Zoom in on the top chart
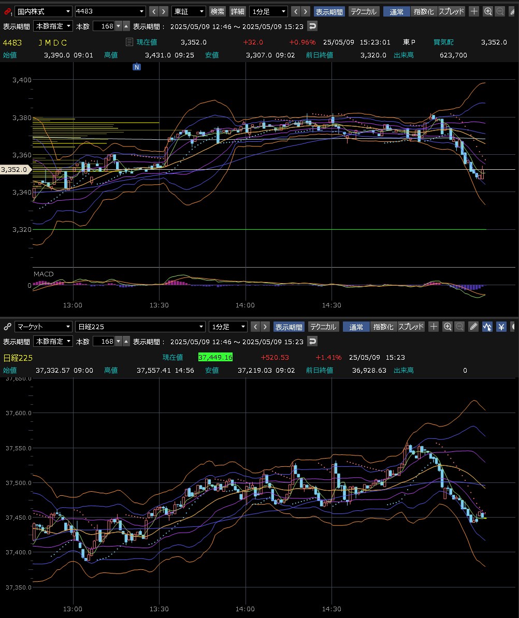The image size is (519, 618). point(488,11)
